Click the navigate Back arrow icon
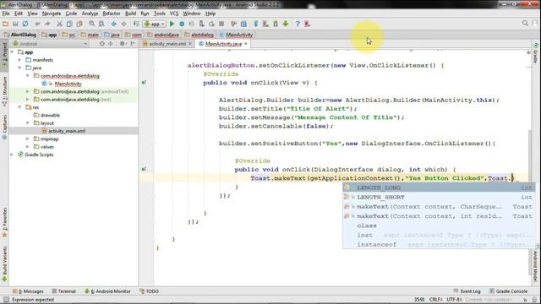 click(113, 24)
